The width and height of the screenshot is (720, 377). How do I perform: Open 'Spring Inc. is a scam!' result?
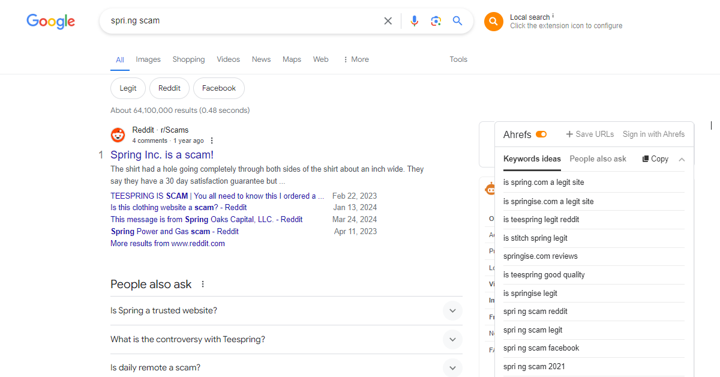pos(162,155)
